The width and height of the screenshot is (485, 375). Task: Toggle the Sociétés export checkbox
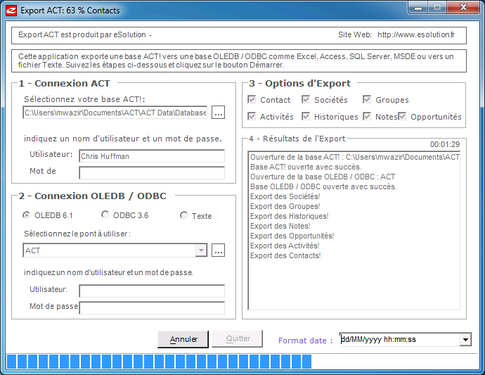(x=306, y=100)
